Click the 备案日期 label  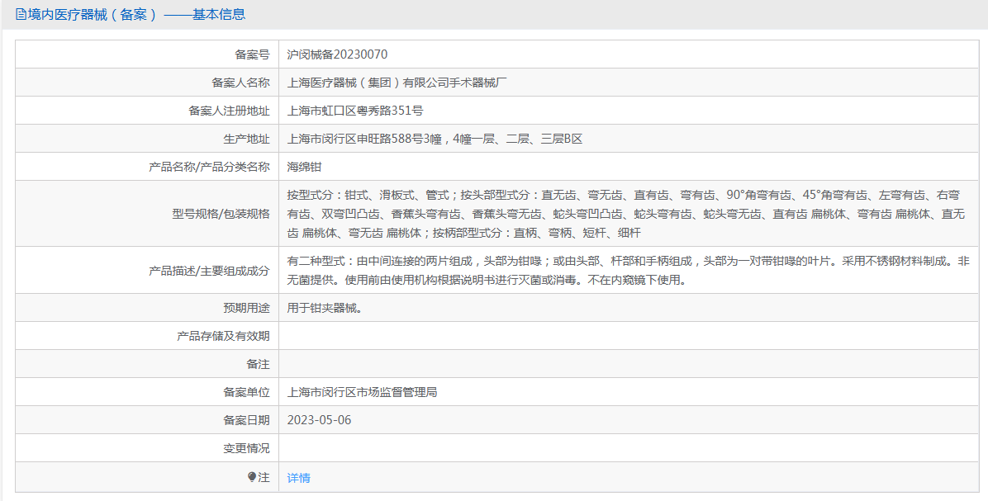pyautogui.click(x=246, y=420)
